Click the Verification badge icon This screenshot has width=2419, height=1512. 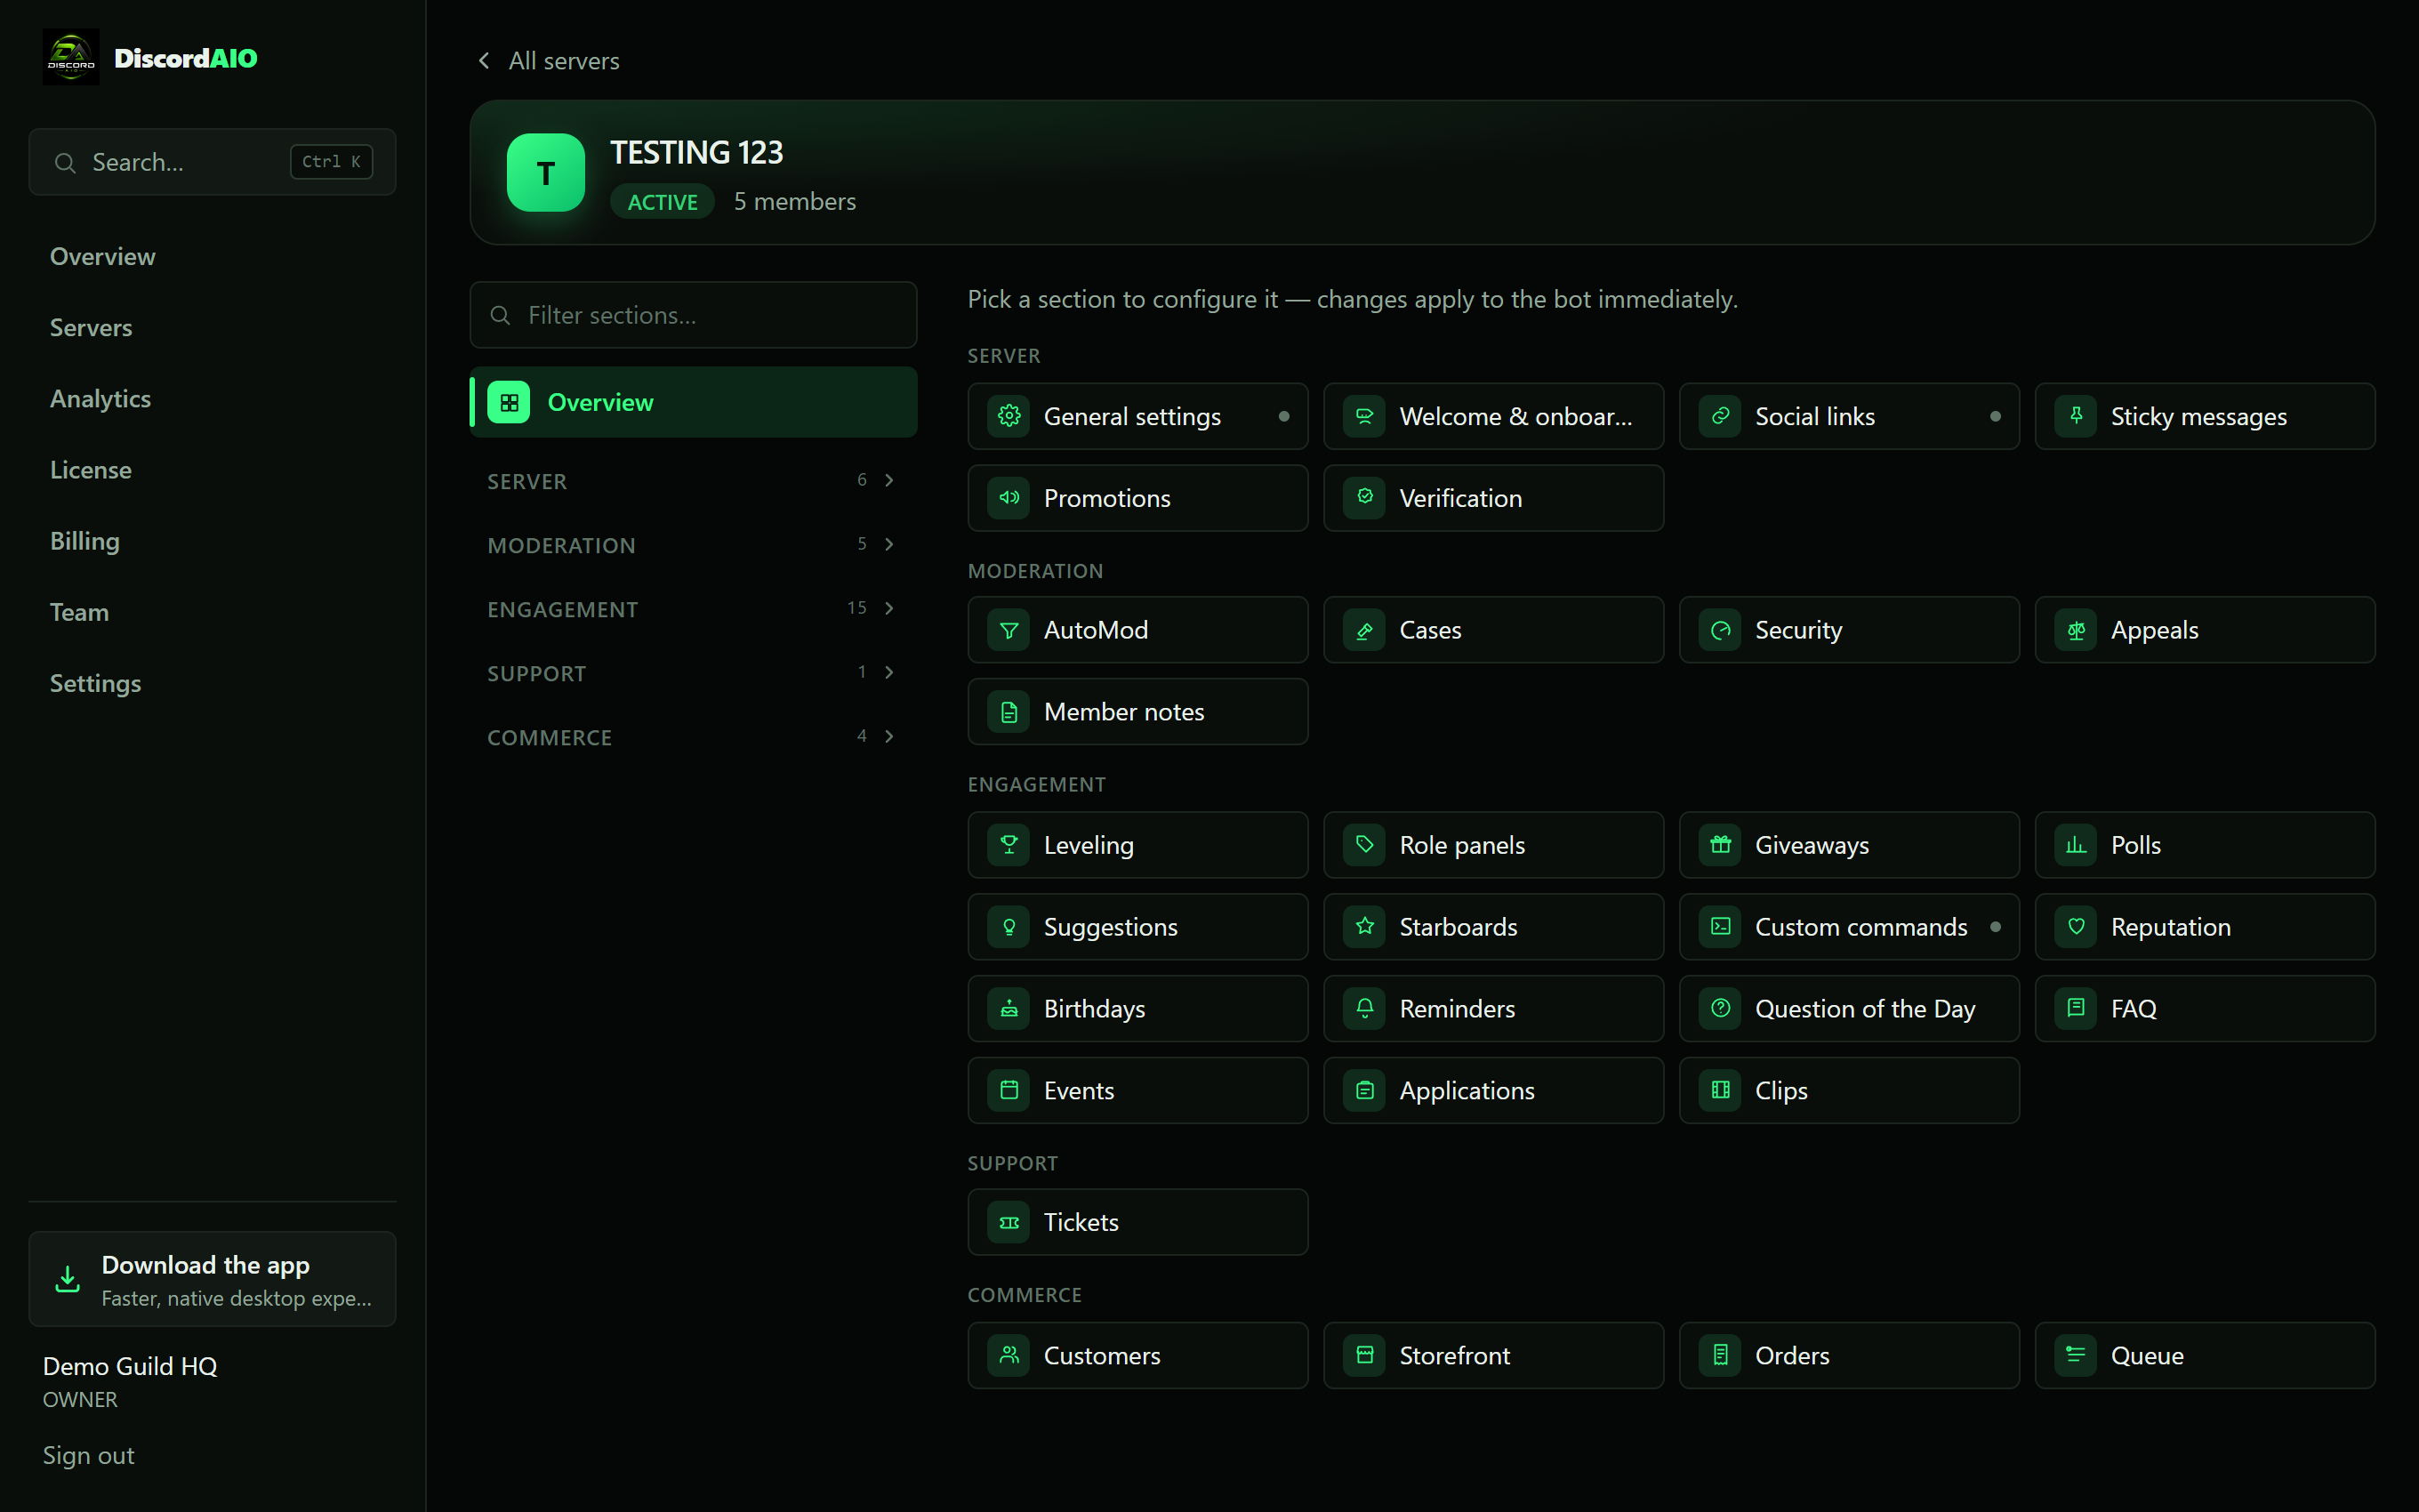(x=1364, y=498)
